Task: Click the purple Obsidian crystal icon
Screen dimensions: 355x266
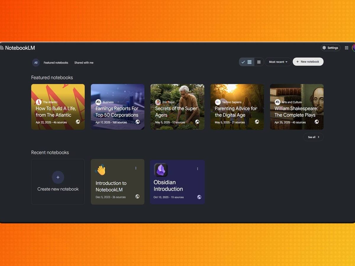Action: [161, 170]
